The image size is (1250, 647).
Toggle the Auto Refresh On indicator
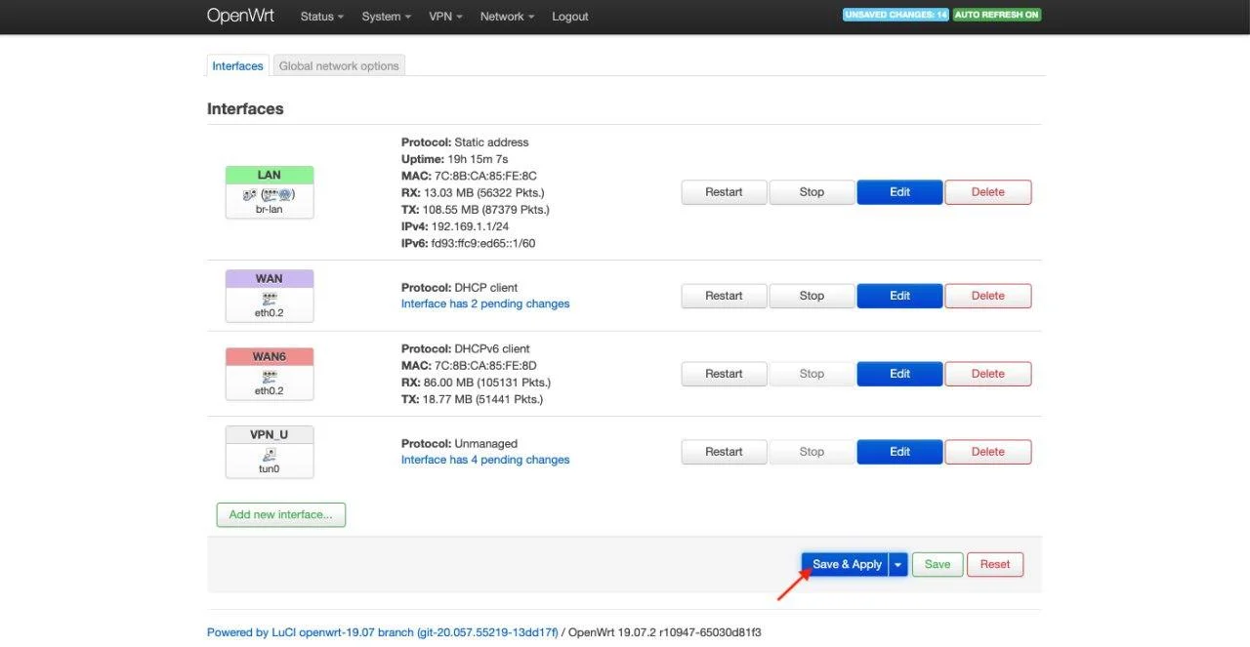tap(996, 16)
